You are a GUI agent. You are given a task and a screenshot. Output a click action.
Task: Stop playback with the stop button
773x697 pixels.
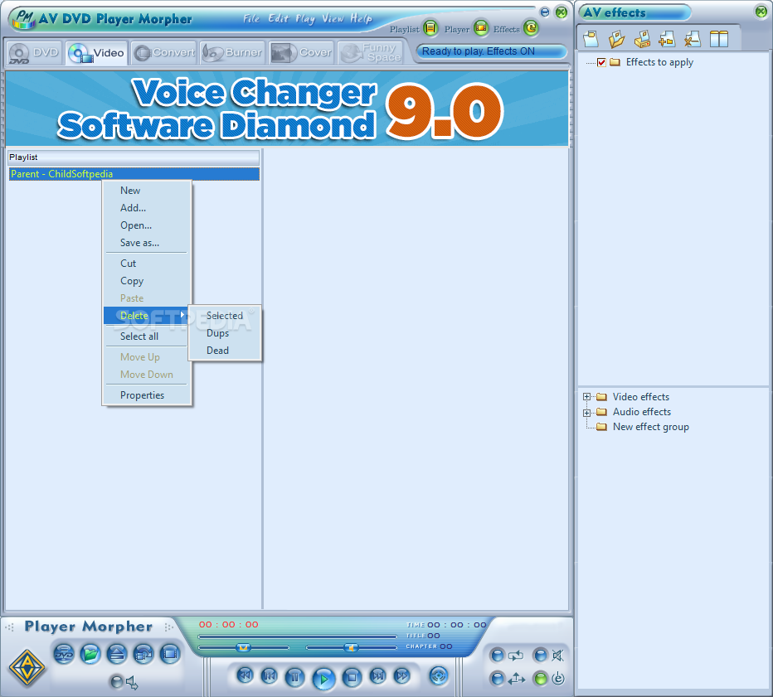tap(352, 677)
